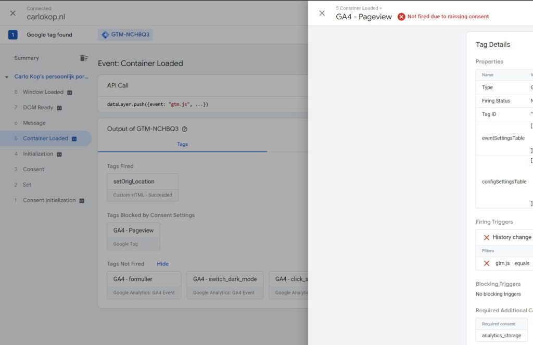Click the icon beside DOM Ready
The image size is (533, 345).
[59, 108]
